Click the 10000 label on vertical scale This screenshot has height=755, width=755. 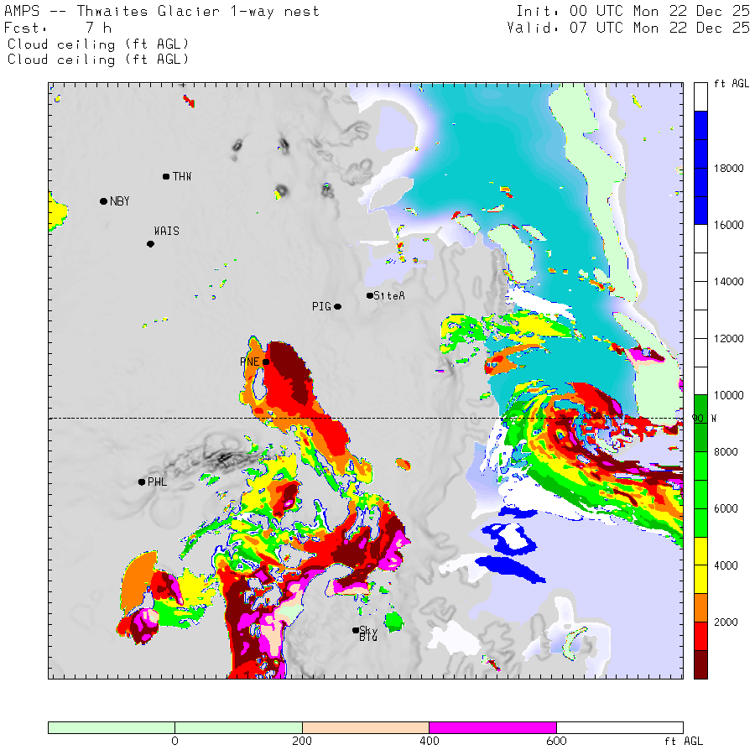click(728, 395)
